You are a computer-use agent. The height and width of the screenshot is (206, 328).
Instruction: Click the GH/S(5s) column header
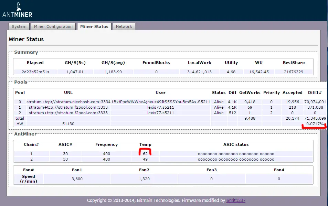(x=75, y=63)
